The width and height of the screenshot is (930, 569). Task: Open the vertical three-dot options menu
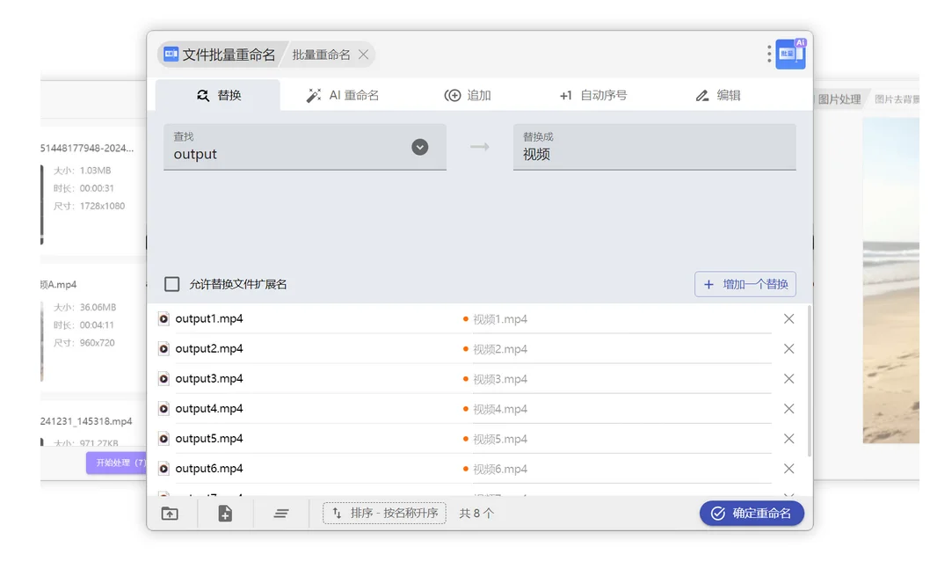tap(768, 54)
